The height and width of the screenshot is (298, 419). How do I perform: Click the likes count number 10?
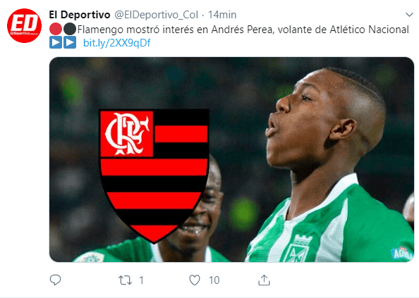tap(214, 280)
